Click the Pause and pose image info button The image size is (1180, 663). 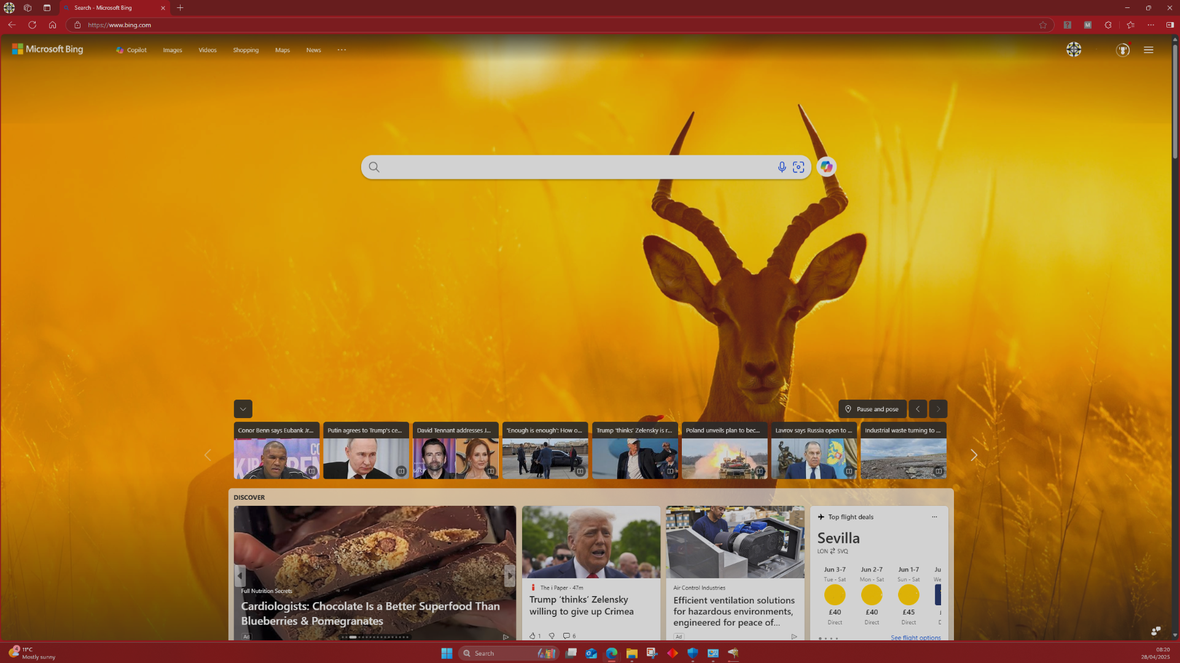[872, 409]
